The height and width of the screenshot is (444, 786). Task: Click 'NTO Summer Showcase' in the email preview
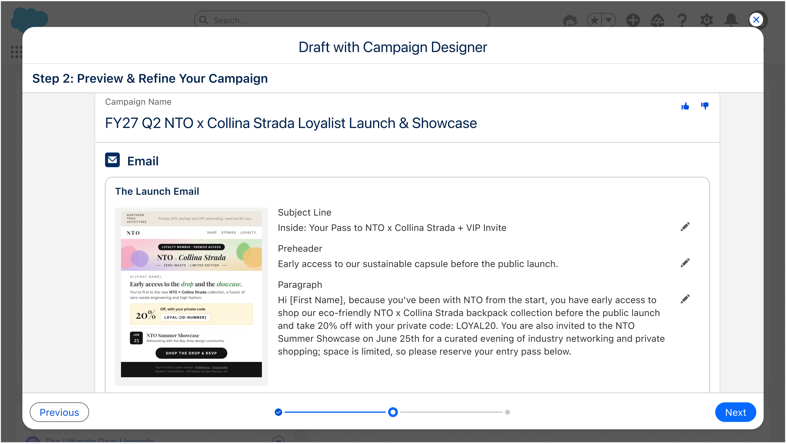(173, 336)
